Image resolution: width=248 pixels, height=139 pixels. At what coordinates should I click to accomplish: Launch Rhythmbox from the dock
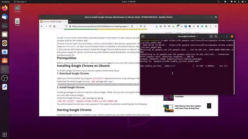[x=5, y=43]
